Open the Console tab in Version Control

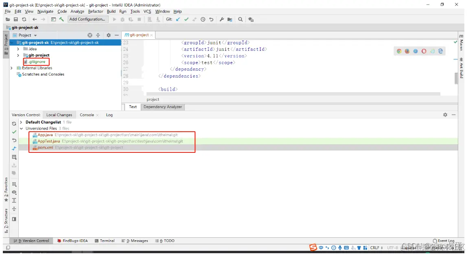87,115
